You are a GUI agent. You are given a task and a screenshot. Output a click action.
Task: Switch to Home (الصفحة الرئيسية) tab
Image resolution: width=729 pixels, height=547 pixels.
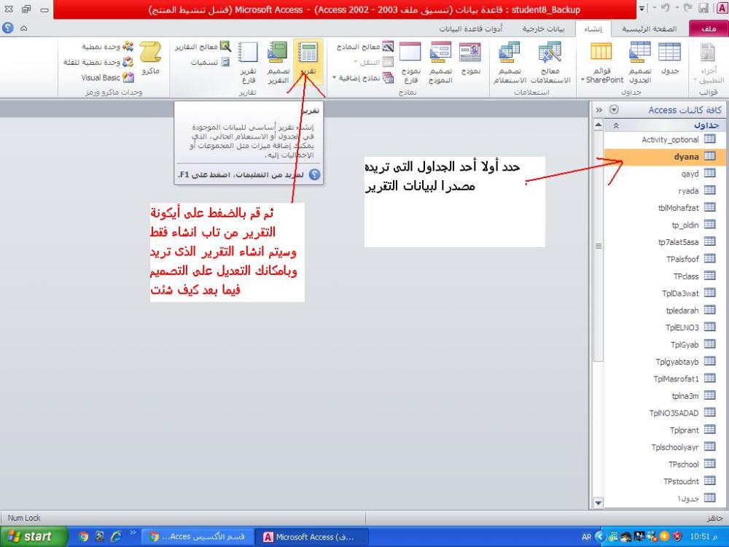pyautogui.click(x=649, y=29)
